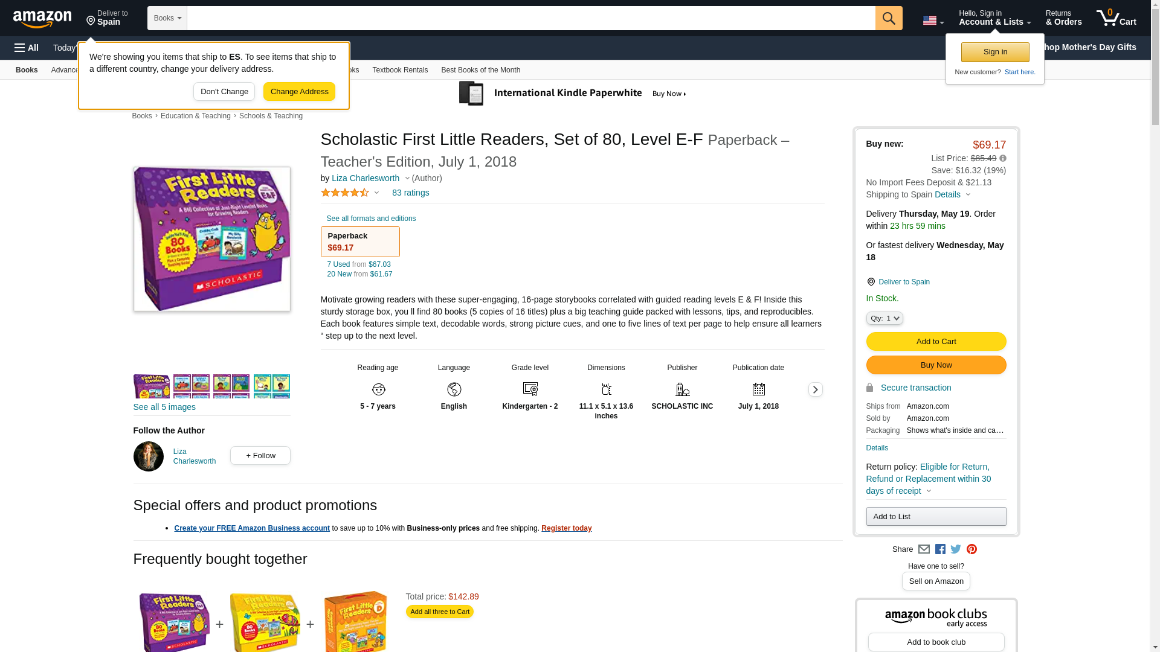
Task: Open the 83 ratings link
Action: (x=410, y=193)
